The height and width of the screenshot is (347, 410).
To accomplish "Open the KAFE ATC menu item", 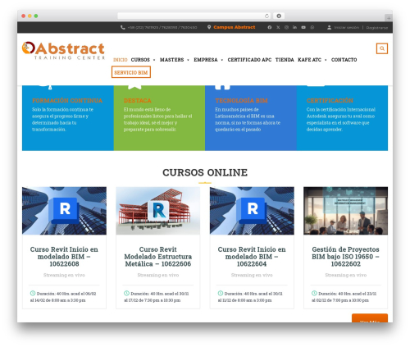I will coord(309,60).
